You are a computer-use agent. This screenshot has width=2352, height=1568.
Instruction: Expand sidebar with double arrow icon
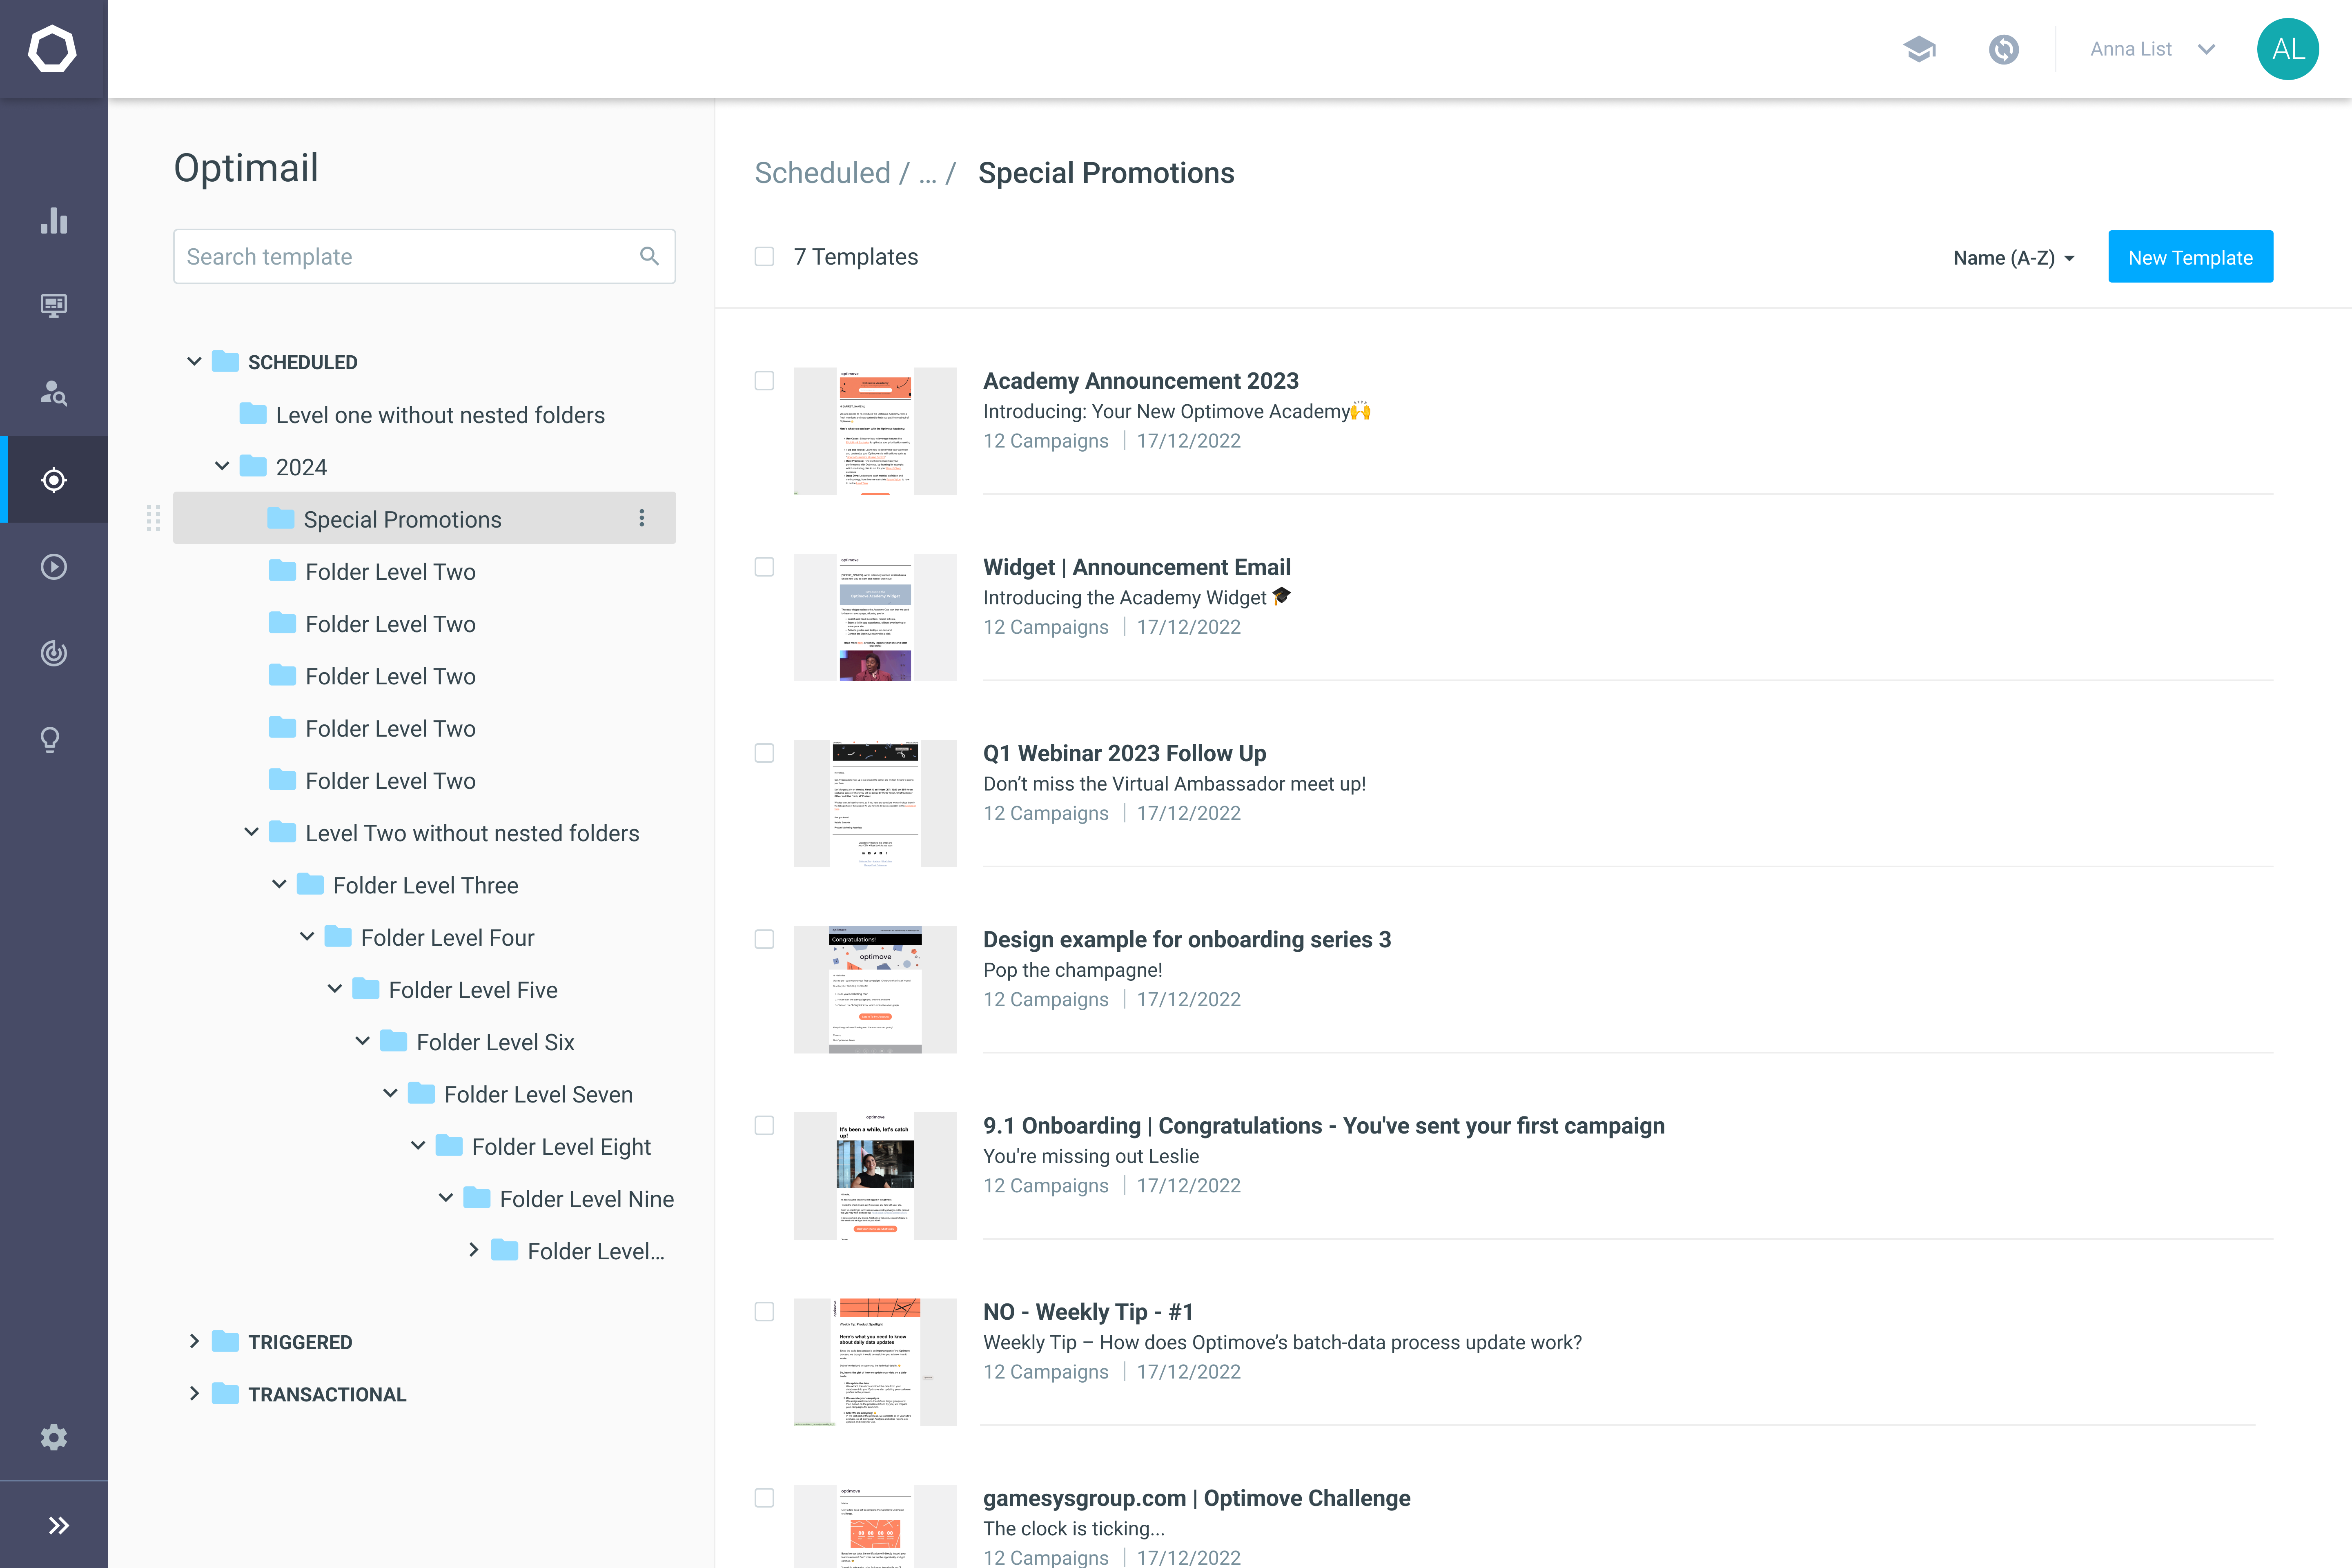(58, 1525)
